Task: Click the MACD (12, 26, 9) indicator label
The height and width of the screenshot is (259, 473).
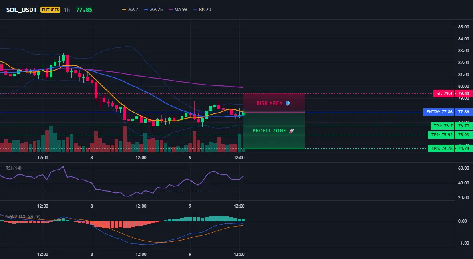Action: [x=23, y=216]
